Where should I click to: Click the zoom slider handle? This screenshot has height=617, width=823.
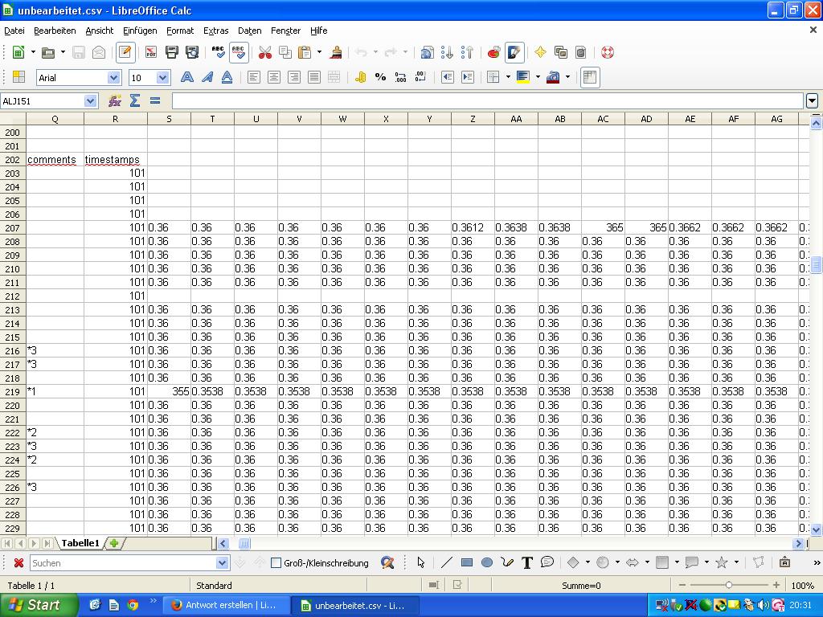728,585
